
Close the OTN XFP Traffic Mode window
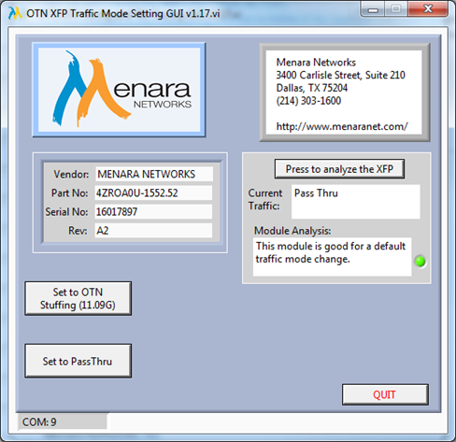point(428,9)
